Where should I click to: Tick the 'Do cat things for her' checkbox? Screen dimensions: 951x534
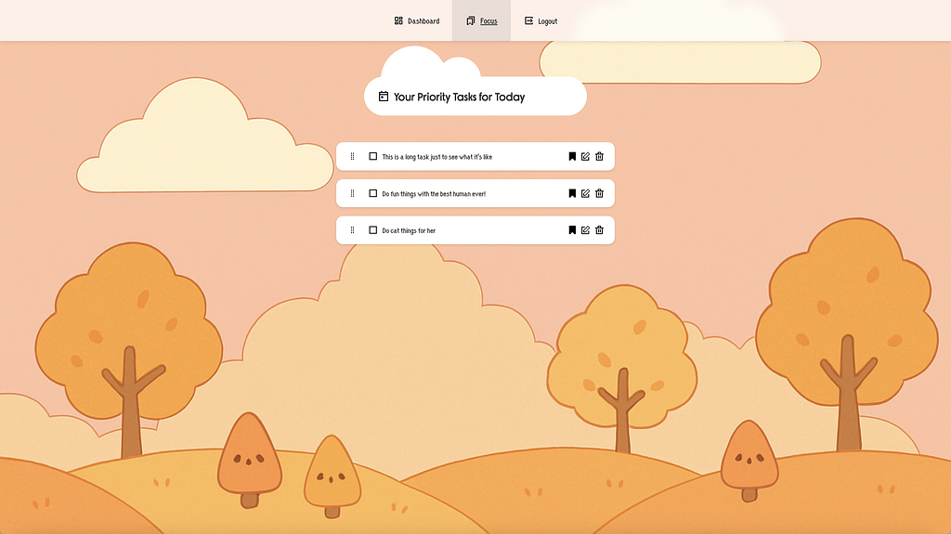point(373,230)
